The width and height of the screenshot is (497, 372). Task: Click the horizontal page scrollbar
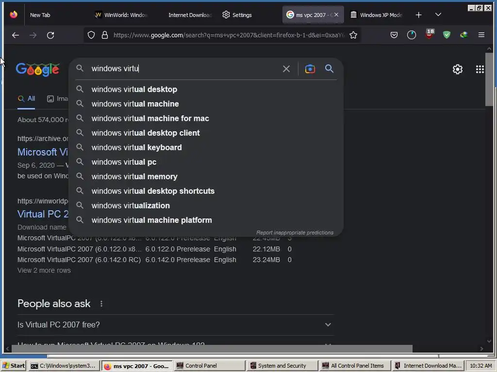[x=212, y=349]
